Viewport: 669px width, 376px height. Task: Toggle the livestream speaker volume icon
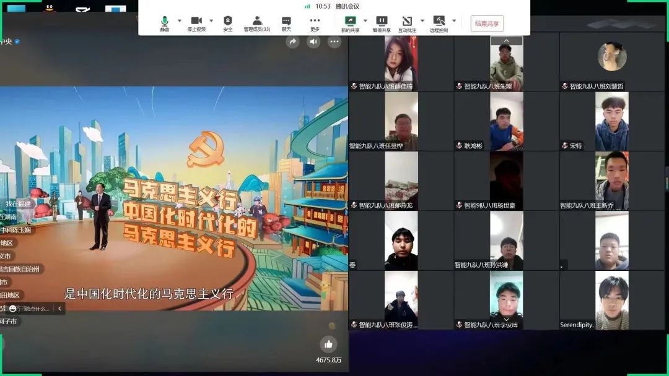tap(313, 41)
